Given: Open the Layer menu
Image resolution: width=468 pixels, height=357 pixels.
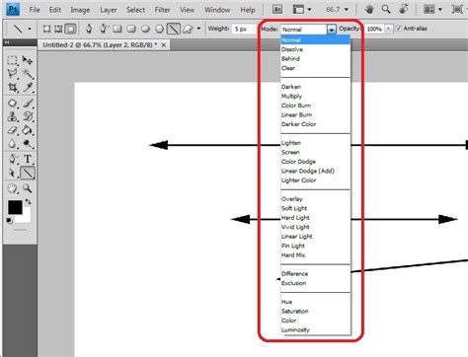Looking at the screenshot, I should [109, 10].
